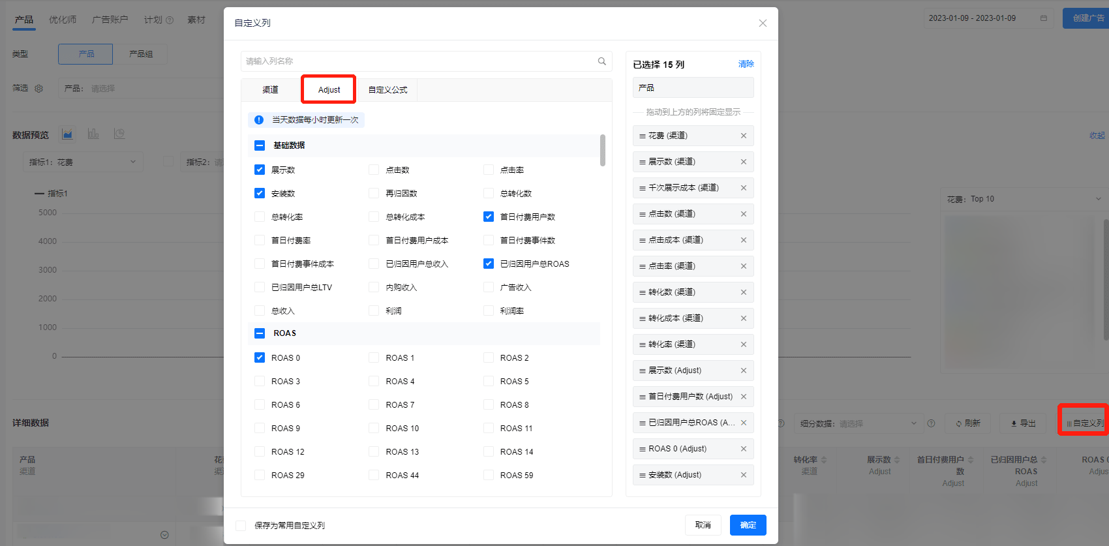Toggle the 基础数据 group checkbox
Screen dimensions: 1109x546
click(260, 145)
